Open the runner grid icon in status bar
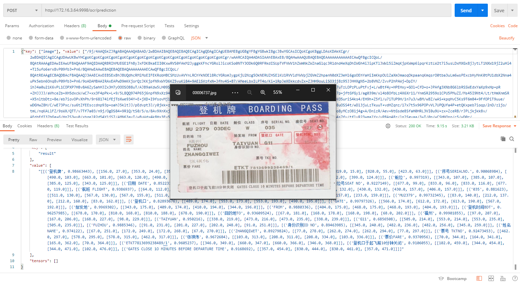Screen dimensions: 520x283 coord(491,278)
